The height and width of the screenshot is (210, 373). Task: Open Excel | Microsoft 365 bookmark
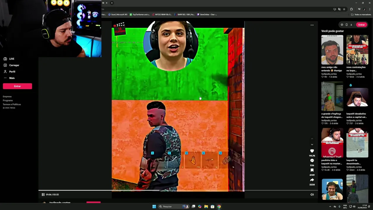[118, 14]
